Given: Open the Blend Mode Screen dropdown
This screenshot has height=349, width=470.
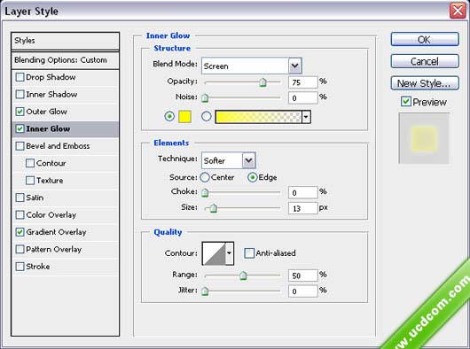Looking at the screenshot, I should [252, 66].
